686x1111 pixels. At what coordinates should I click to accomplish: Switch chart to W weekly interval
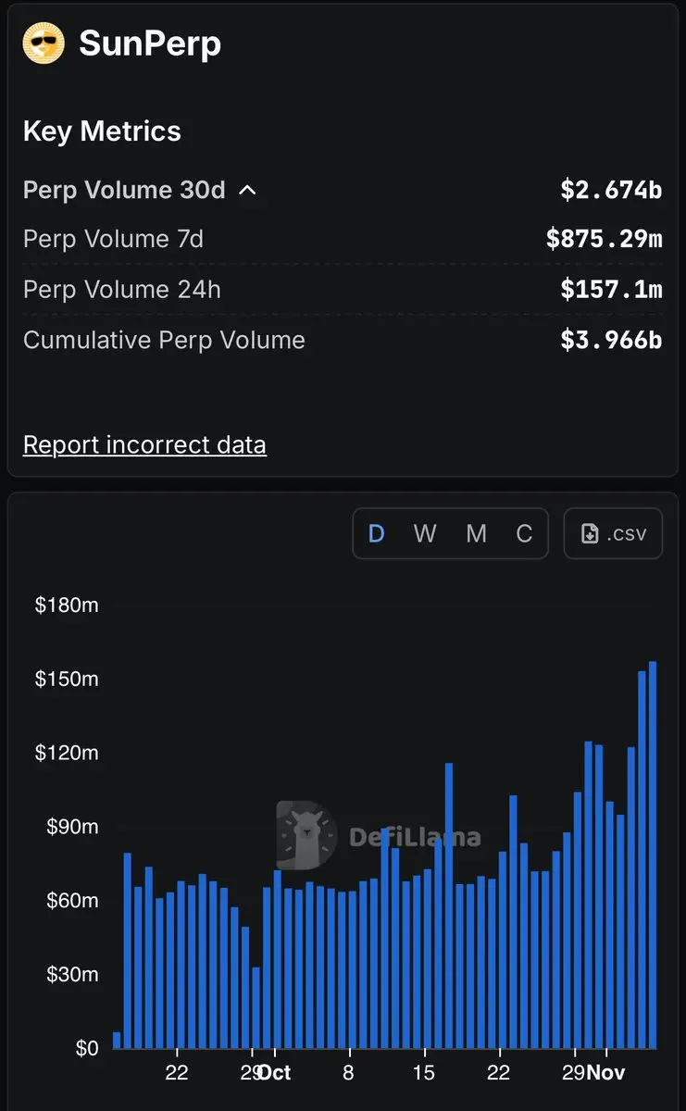[425, 533]
